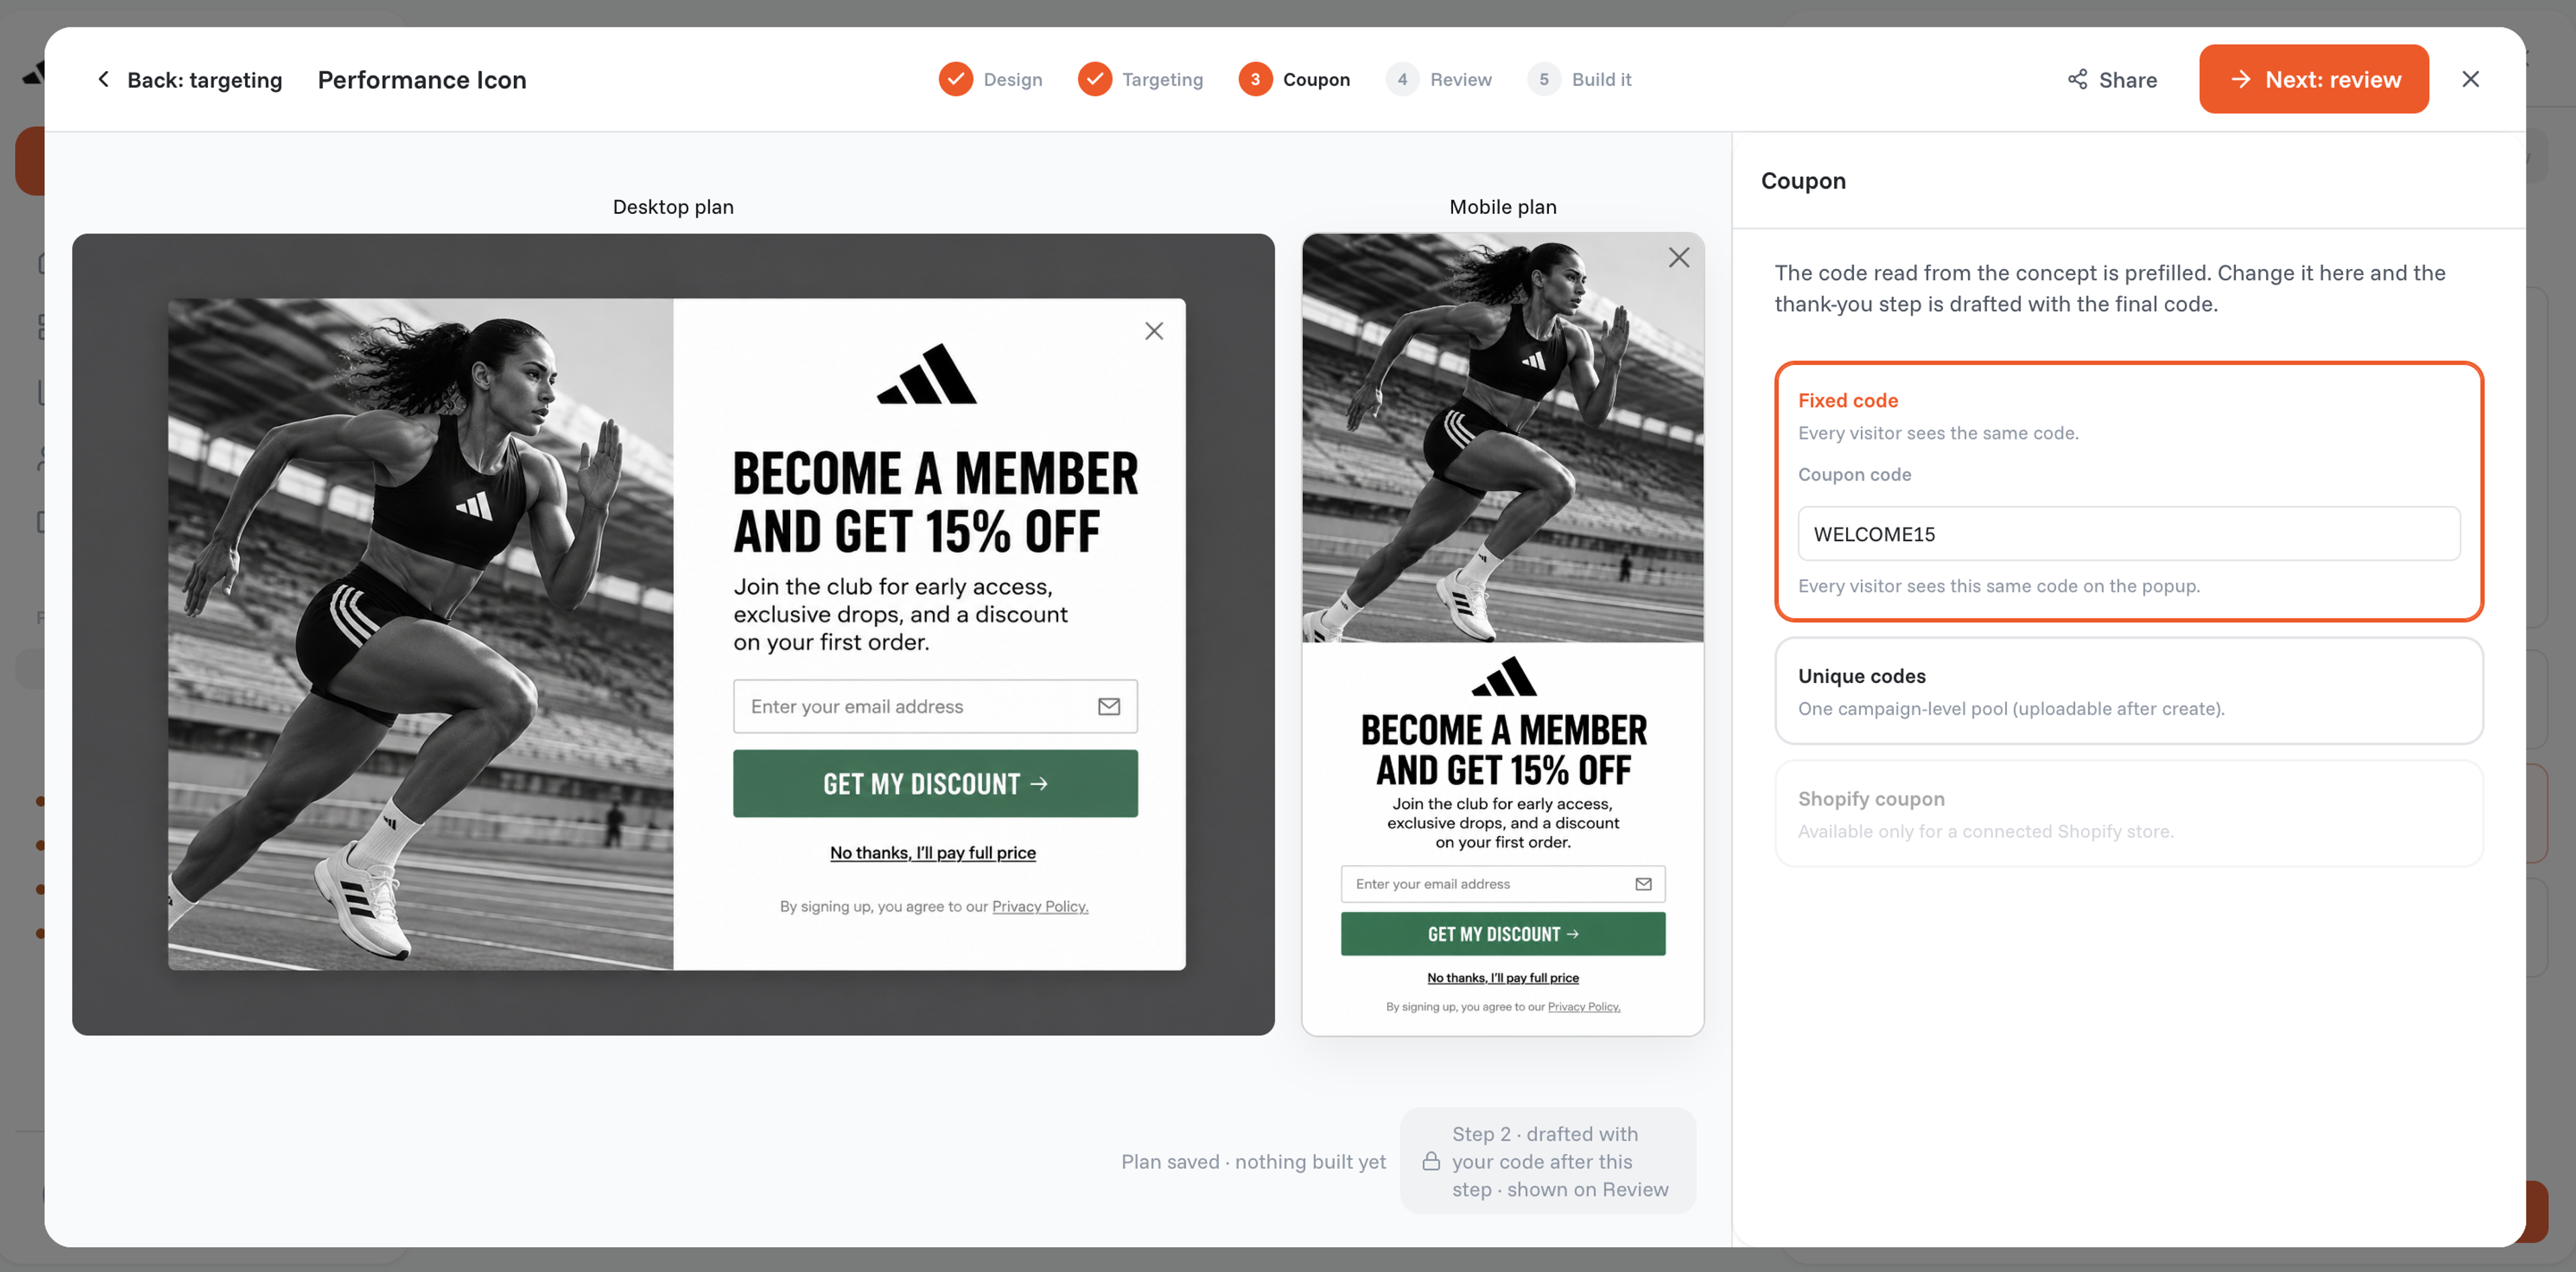Open Privacy Policy link in mobile popup

point(1584,1007)
